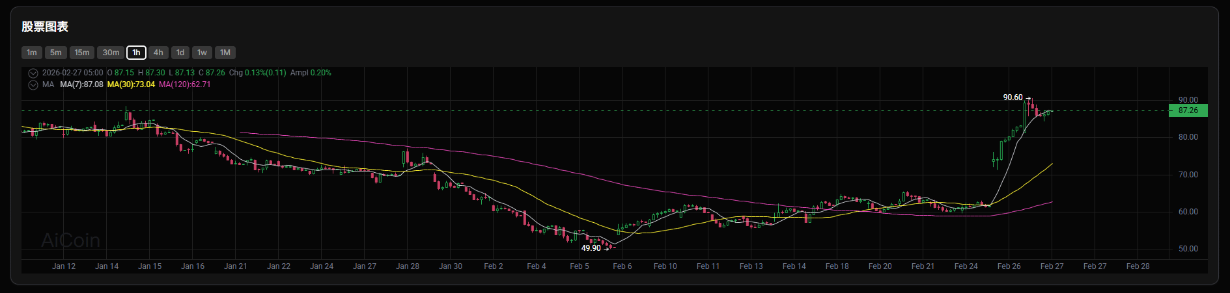Viewport: 1230px width, 293px height.
Task: Switch chart to 4h interval
Action: point(158,53)
